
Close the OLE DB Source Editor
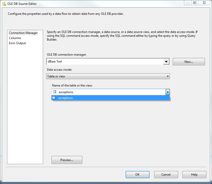click(x=204, y=3)
